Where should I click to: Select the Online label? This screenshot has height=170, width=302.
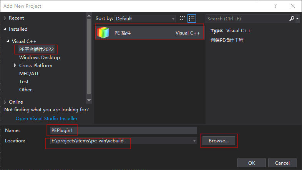point(16,102)
